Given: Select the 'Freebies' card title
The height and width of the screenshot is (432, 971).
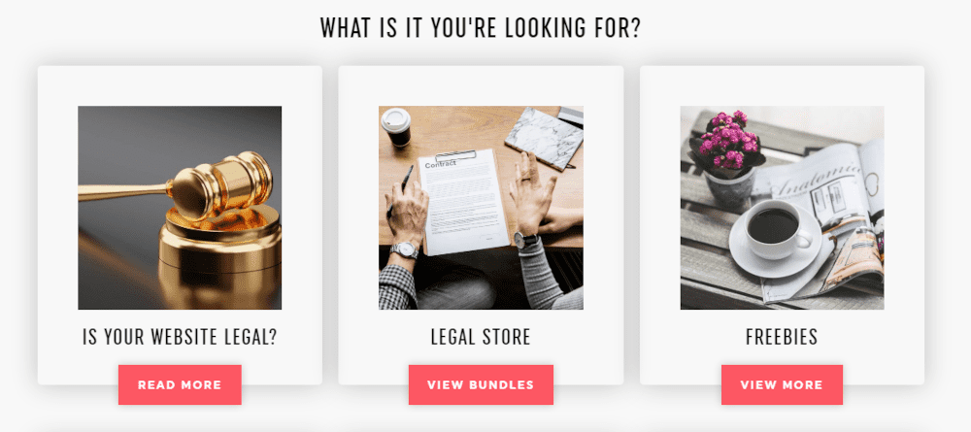Looking at the screenshot, I should pyautogui.click(x=782, y=337).
